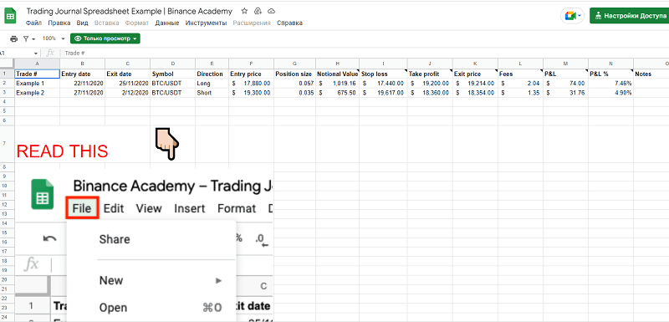Image resolution: width=669 pixels, height=322 pixels.
Task: Open the Данные menu
Action: (167, 23)
